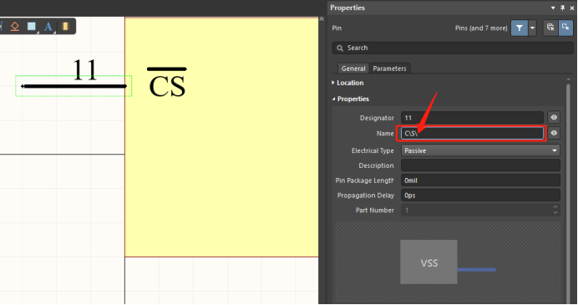This screenshot has height=305, width=578.
Task: Pin the Properties panel
Action: click(x=562, y=8)
